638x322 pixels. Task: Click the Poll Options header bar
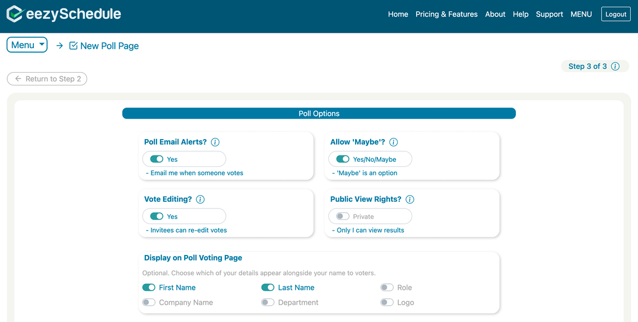(x=319, y=114)
